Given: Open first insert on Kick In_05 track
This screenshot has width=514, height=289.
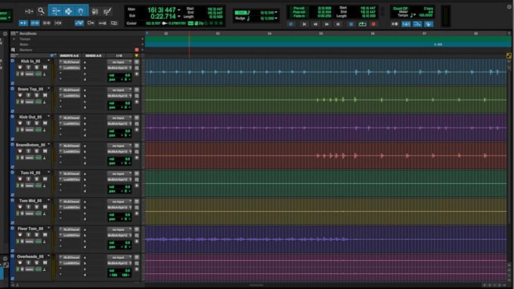Looking at the screenshot, I should (70, 62).
